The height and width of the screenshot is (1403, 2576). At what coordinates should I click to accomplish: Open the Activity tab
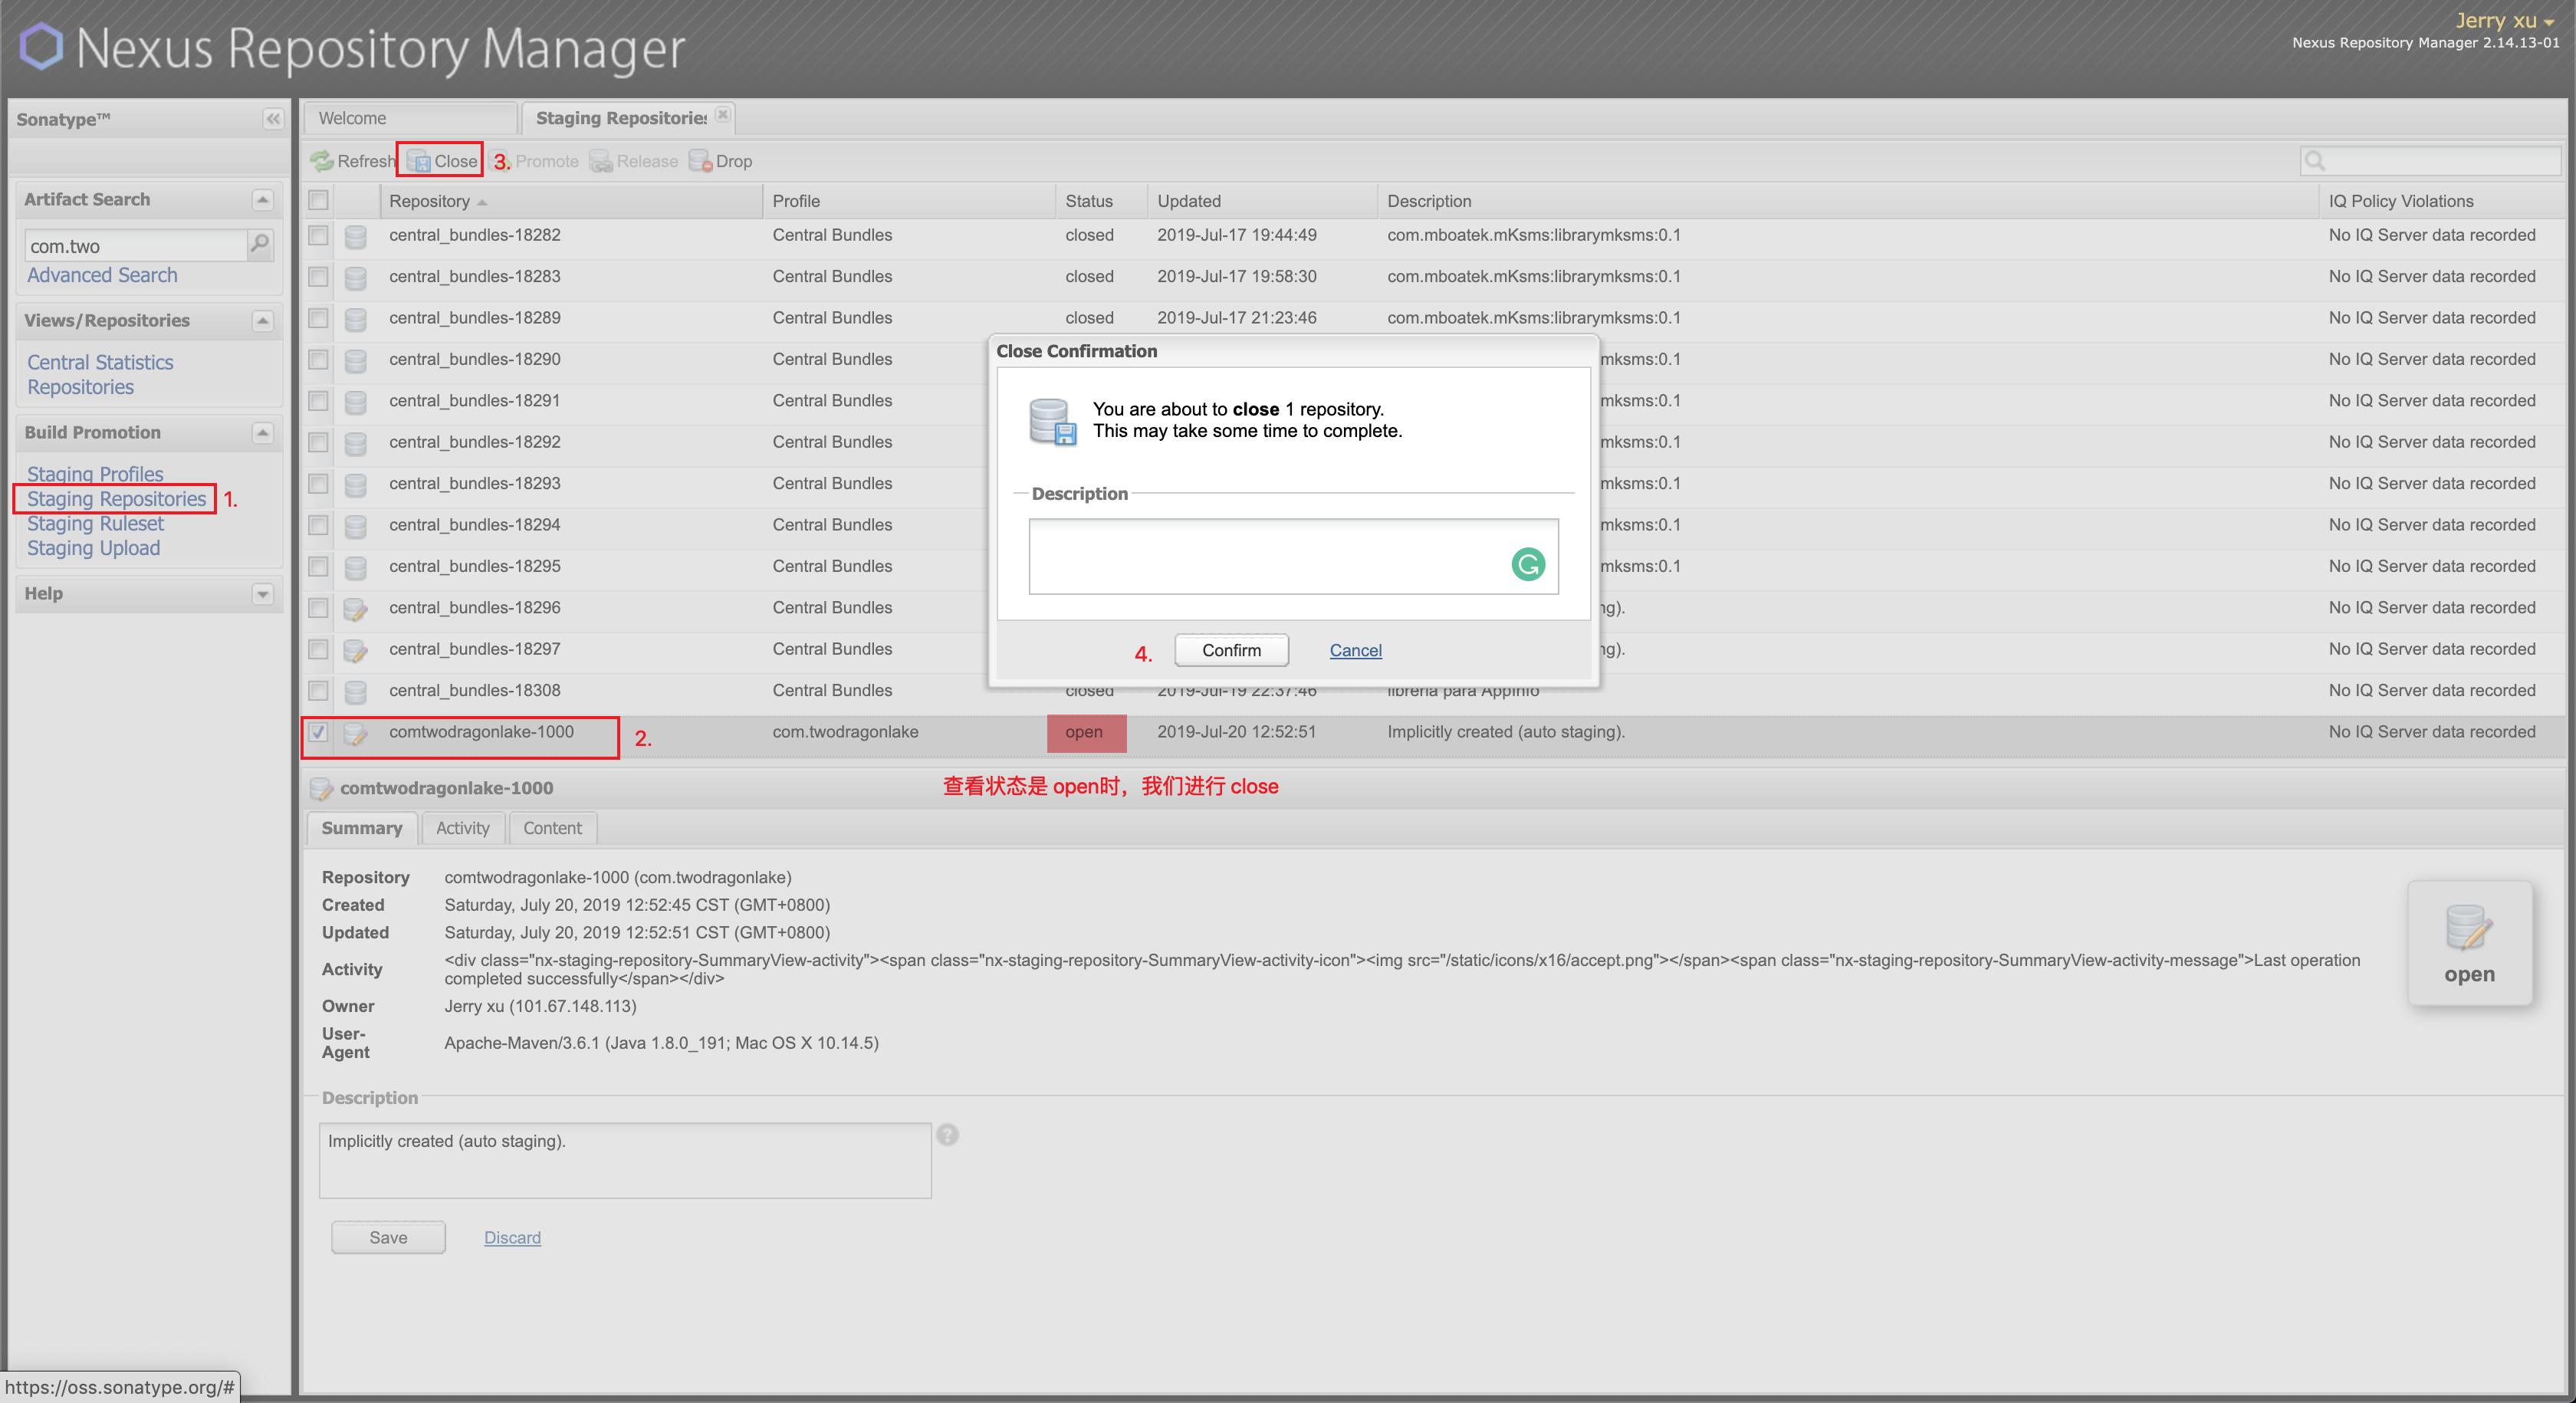(x=463, y=828)
